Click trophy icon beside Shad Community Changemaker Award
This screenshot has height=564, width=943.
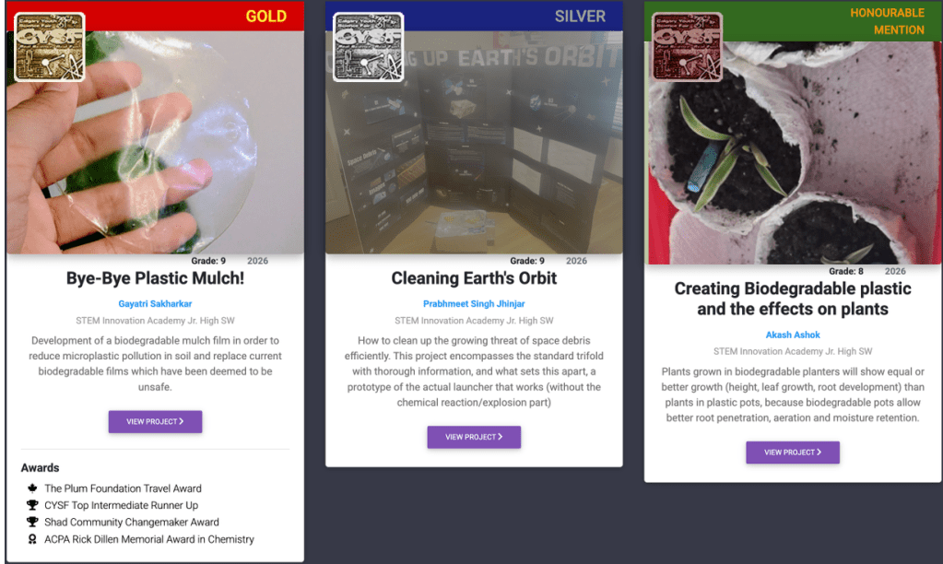click(x=32, y=522)
